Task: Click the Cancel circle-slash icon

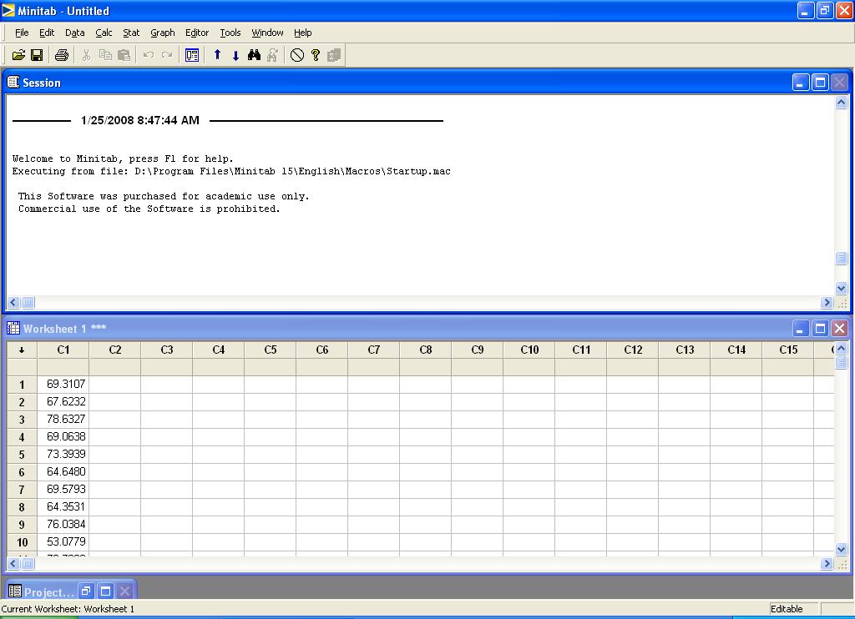Action: 297,55
